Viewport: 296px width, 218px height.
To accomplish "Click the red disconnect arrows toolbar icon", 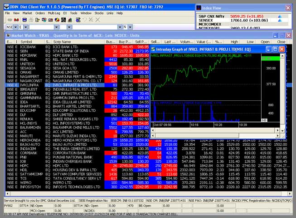I will pos(16,20).
